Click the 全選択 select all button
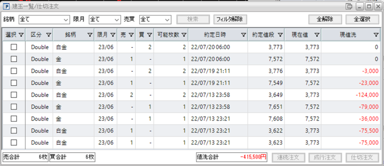This screenshot has width=384, height=166. [362, 20]
